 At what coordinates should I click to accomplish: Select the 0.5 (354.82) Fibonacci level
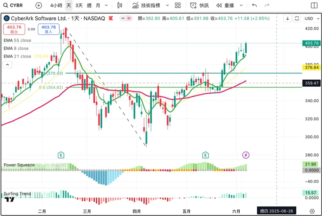coord(51,88)
